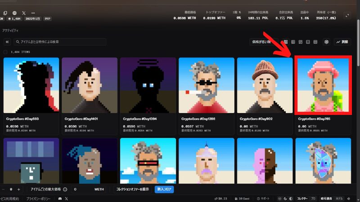Click the CryptoGoro #Day765 title text
The width and height of the screenshot is (360, 202).
pos(314,119)
